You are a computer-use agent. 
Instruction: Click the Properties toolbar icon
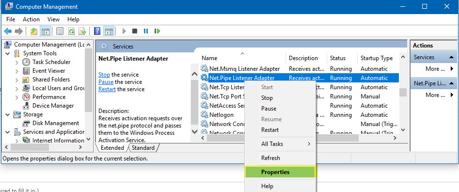coord(60,31)
